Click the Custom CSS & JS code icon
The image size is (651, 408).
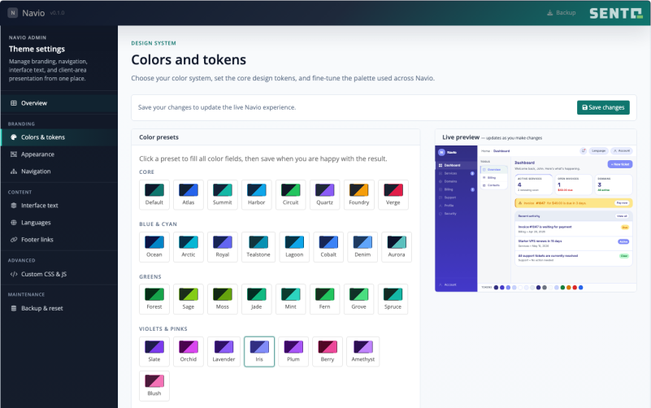point(14,274)
